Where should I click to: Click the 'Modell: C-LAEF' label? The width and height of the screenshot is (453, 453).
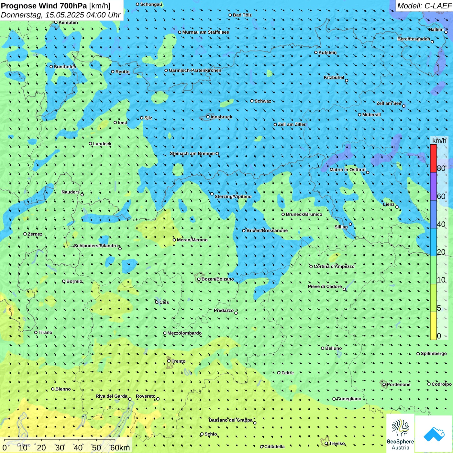click(424, 6)
